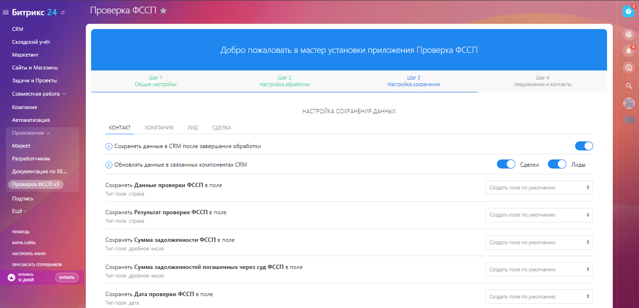
Task: Expand Совместная работа menu chevron
Action: (64, 94)
